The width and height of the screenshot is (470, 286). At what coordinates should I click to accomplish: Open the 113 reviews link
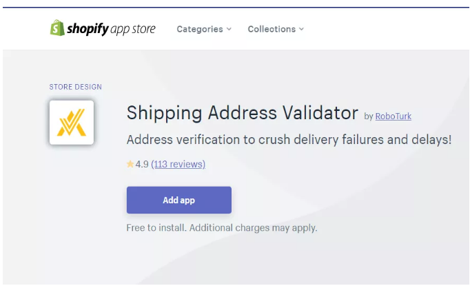point(178,164)
